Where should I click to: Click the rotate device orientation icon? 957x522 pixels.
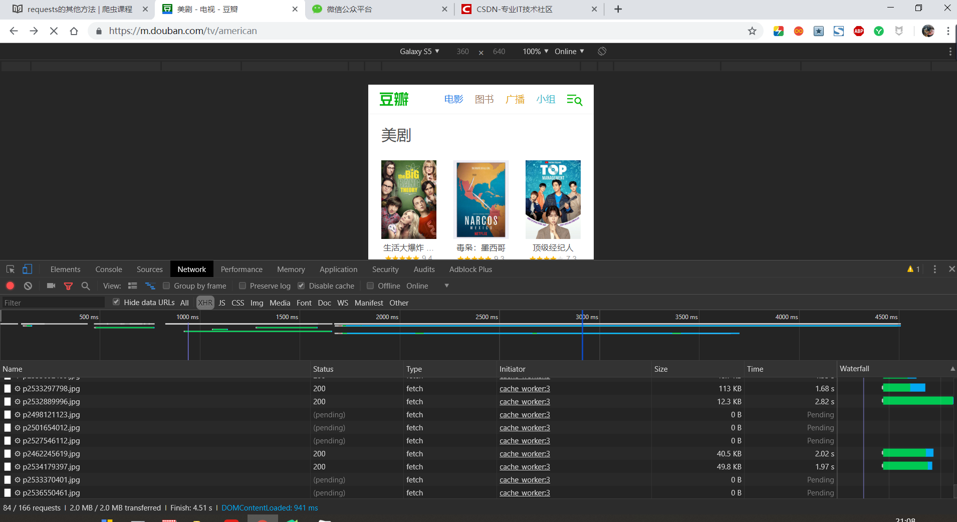602,51
